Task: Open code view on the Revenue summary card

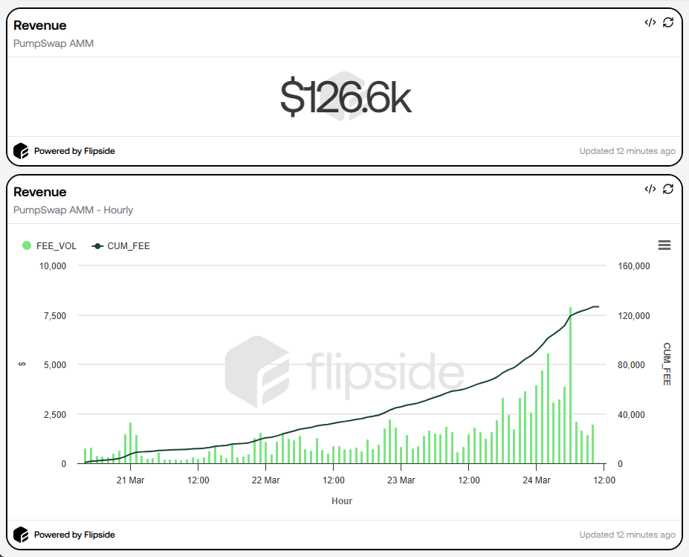Action: 648,23
